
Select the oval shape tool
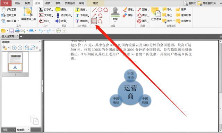(100, 10)
